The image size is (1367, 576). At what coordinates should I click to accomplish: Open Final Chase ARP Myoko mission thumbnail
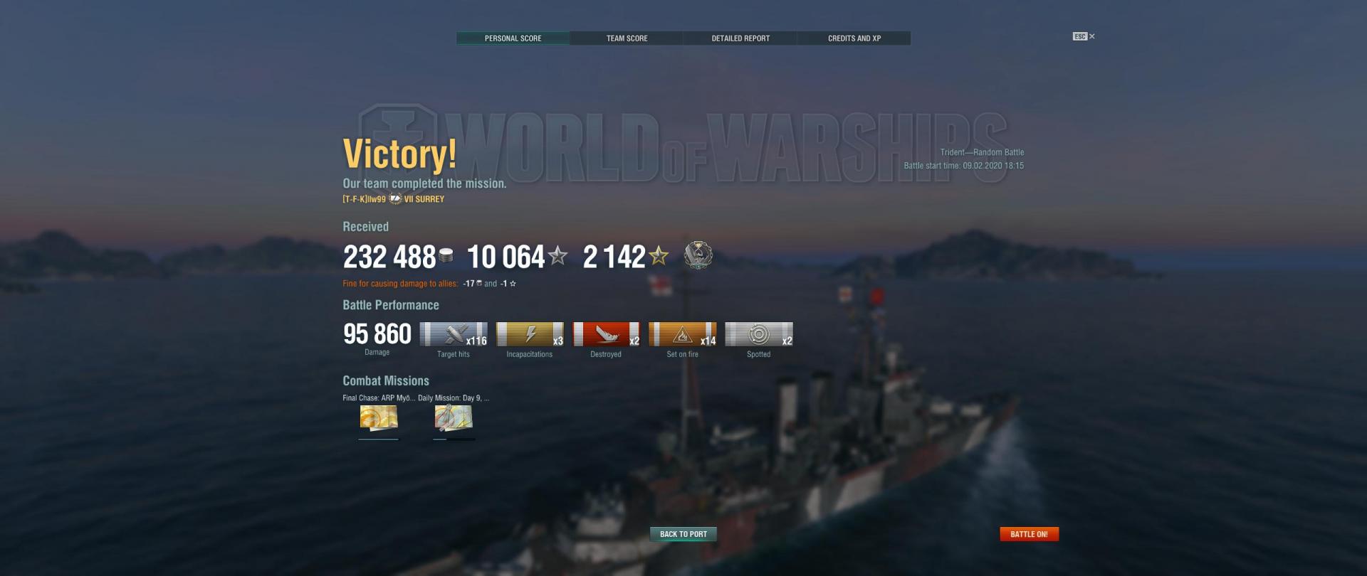coord(379,418)
